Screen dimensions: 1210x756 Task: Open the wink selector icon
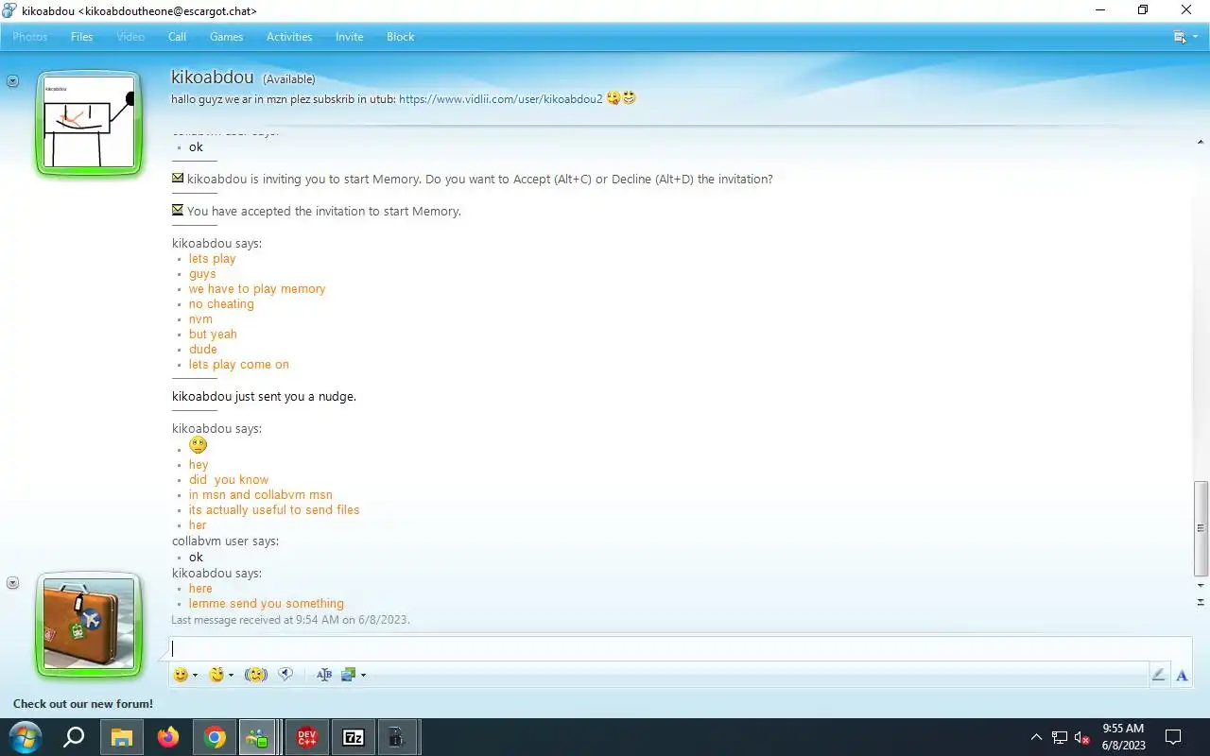[216, 675]
